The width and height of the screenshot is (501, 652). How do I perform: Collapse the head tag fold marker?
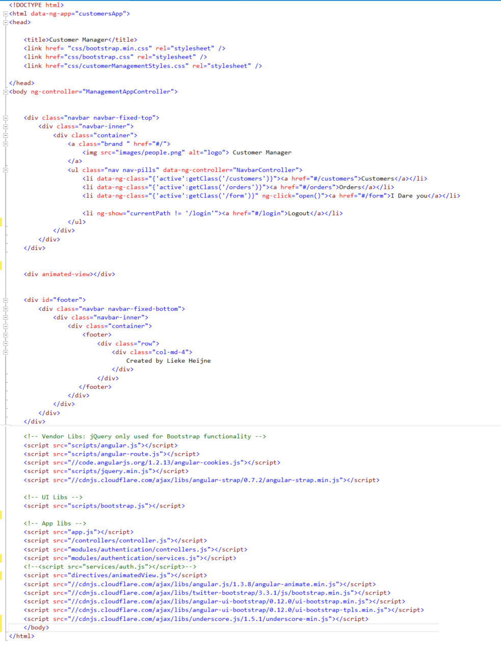pos(6,22)
